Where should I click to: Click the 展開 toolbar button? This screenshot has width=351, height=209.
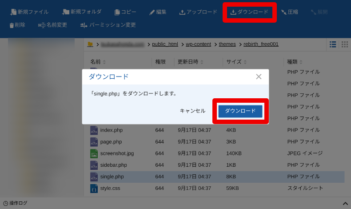319,12
